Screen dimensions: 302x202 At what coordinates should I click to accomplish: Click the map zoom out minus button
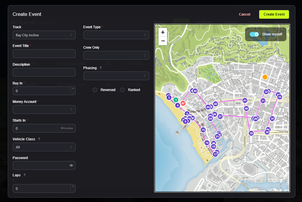pyautogui.click(x=163, y=41)
